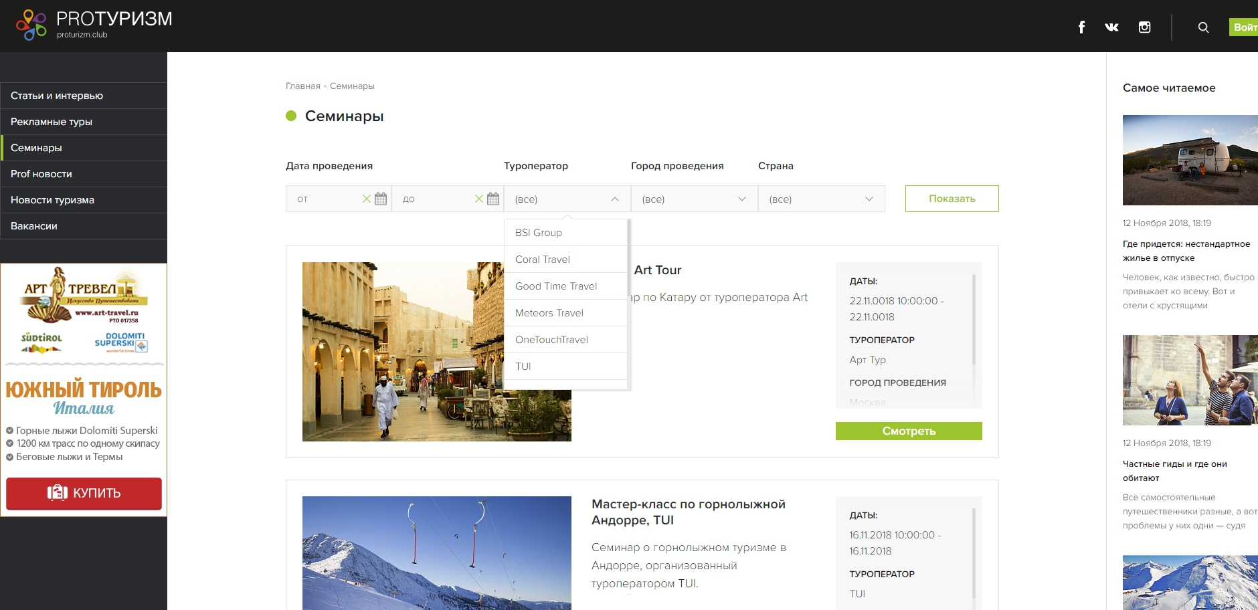Click the snowy mountains article thumbnail
Screen dimensions: 1258x610
(x=1190, y=583)
